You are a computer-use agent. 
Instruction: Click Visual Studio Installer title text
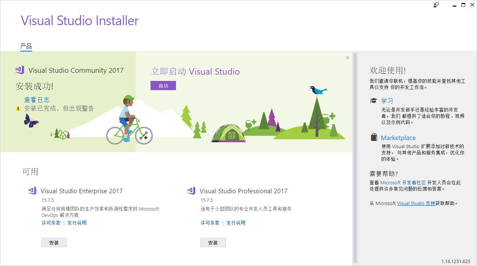tap(79, 20)
